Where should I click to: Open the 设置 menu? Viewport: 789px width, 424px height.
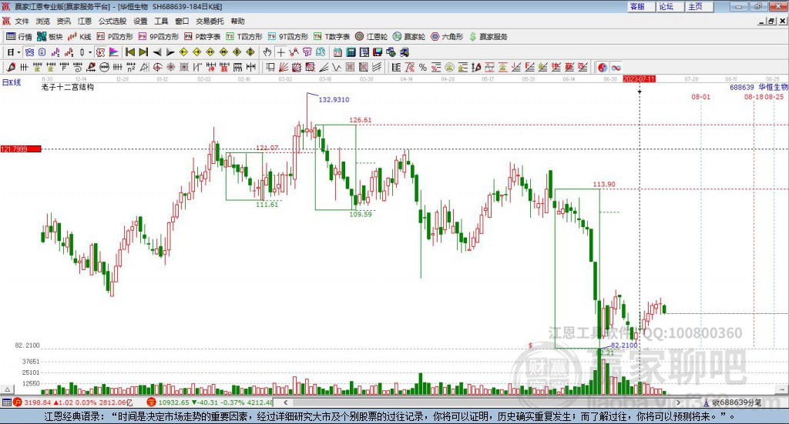140,21
